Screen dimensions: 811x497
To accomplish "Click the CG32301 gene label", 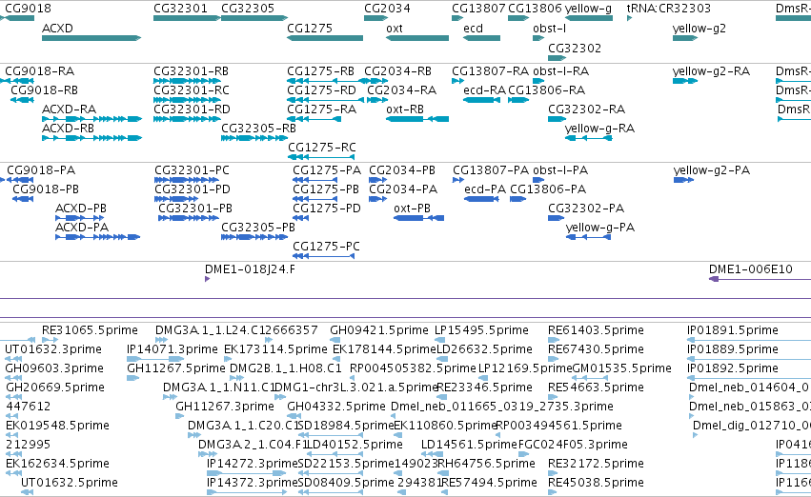I will (x=180, y=9).
